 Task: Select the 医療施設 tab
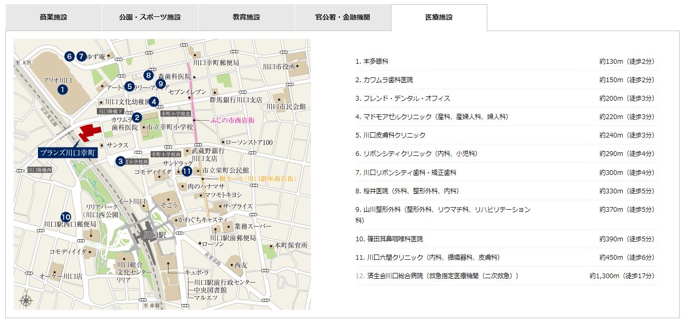(x=438, y=17)
